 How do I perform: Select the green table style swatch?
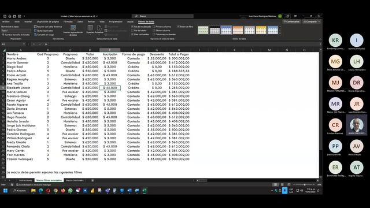(x=203, y=30)
